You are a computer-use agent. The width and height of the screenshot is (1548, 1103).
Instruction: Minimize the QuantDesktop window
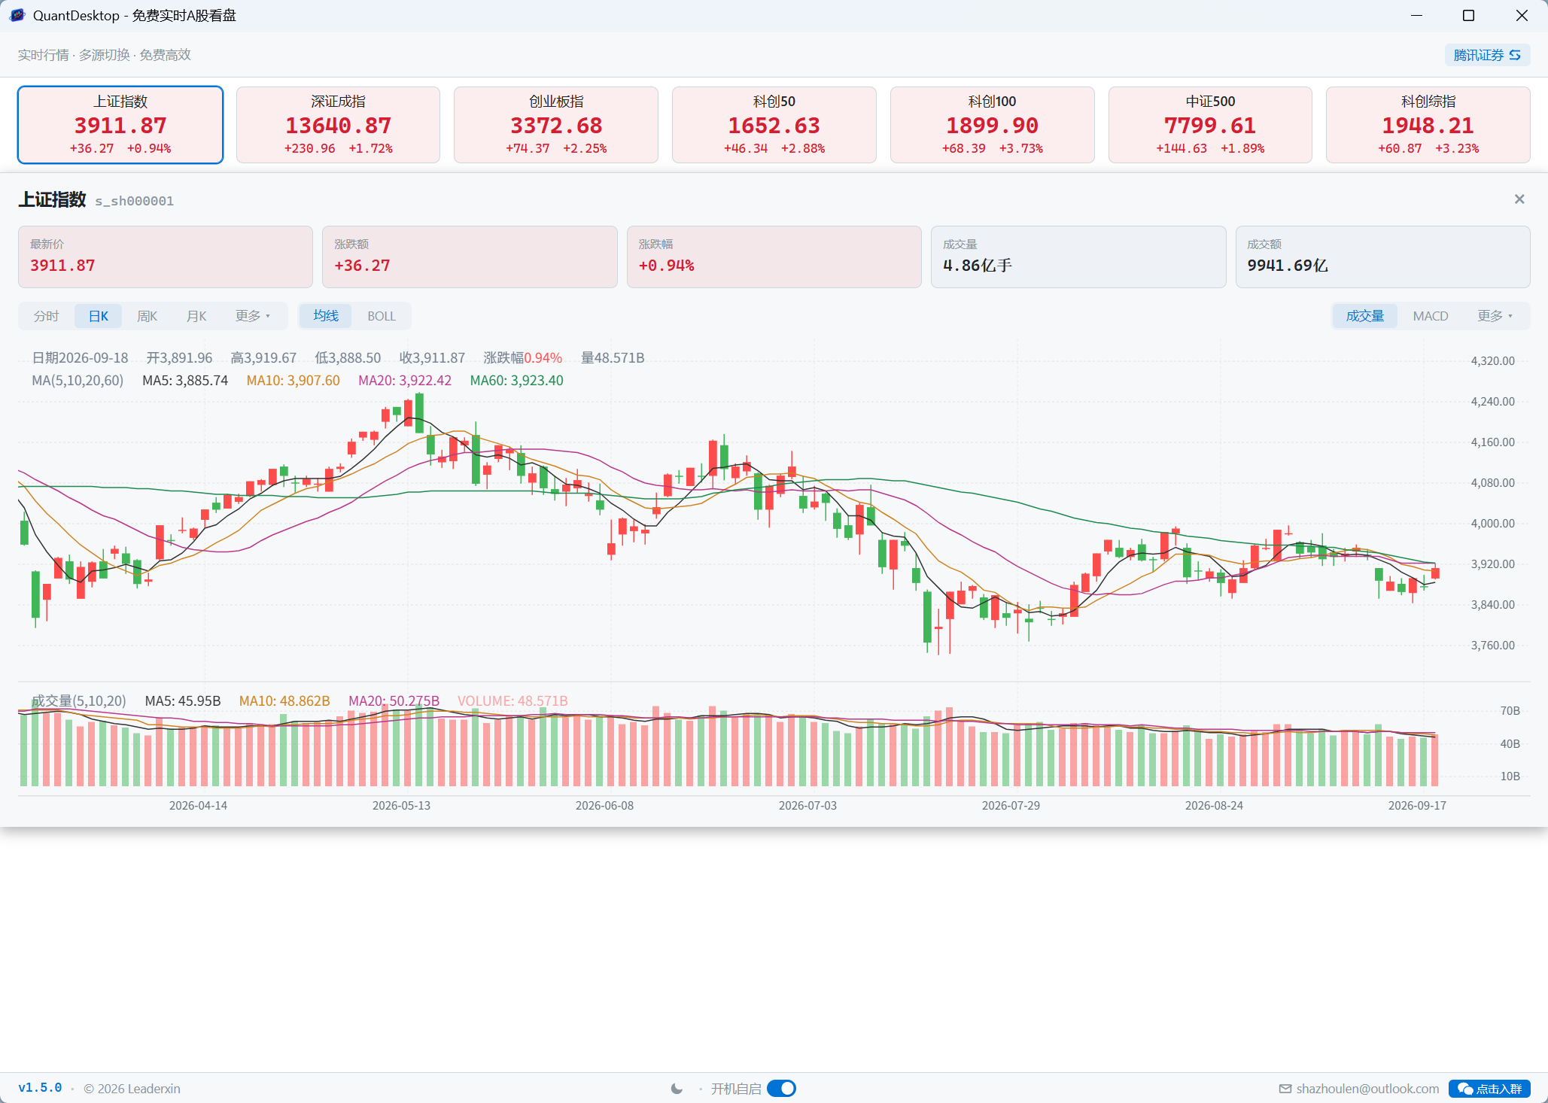pyautogui.click(x=1416, y=15)
